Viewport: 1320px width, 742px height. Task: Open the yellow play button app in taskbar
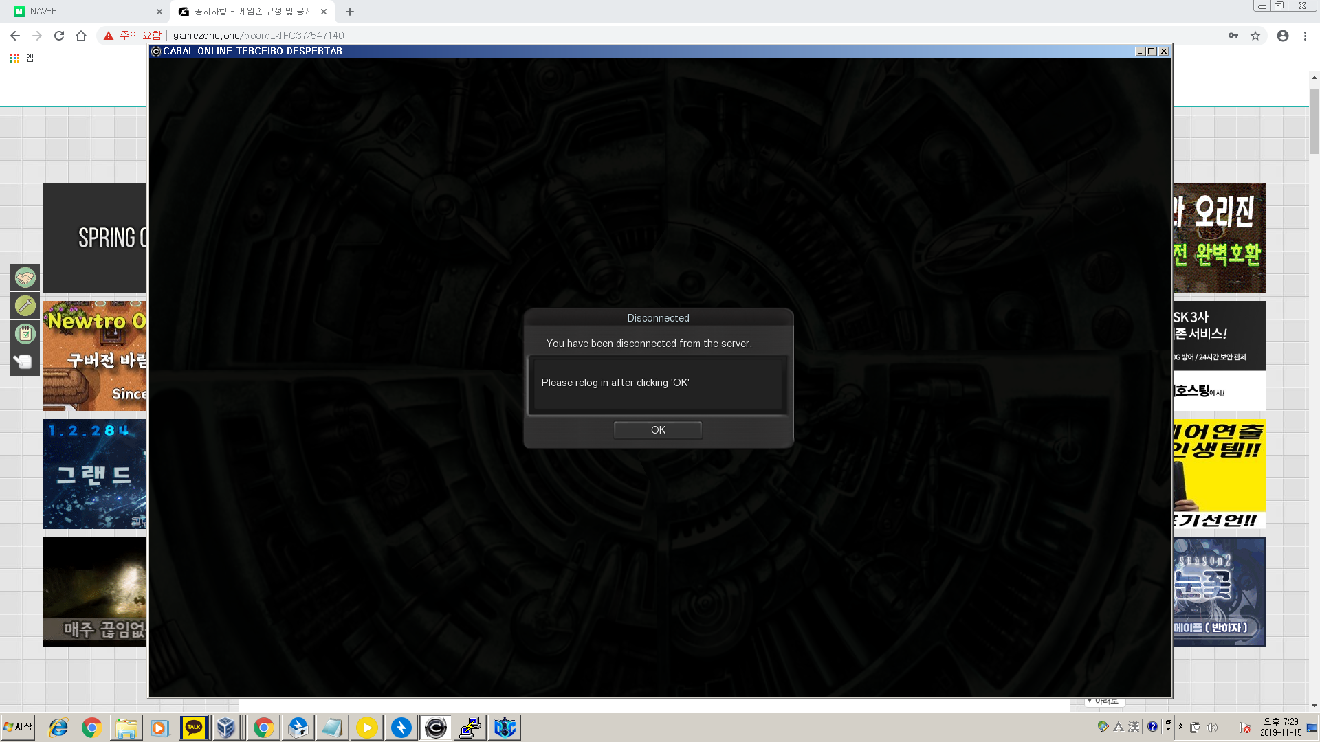(367, 728)
